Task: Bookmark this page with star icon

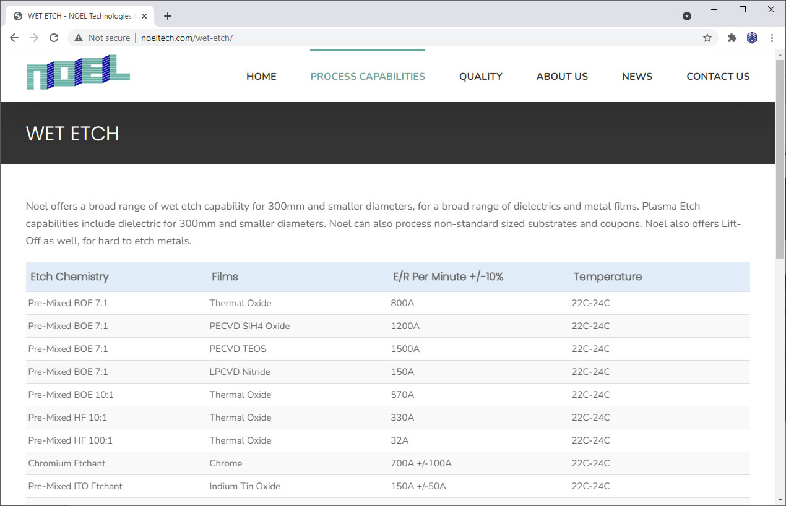Action: tap(707, 38)
